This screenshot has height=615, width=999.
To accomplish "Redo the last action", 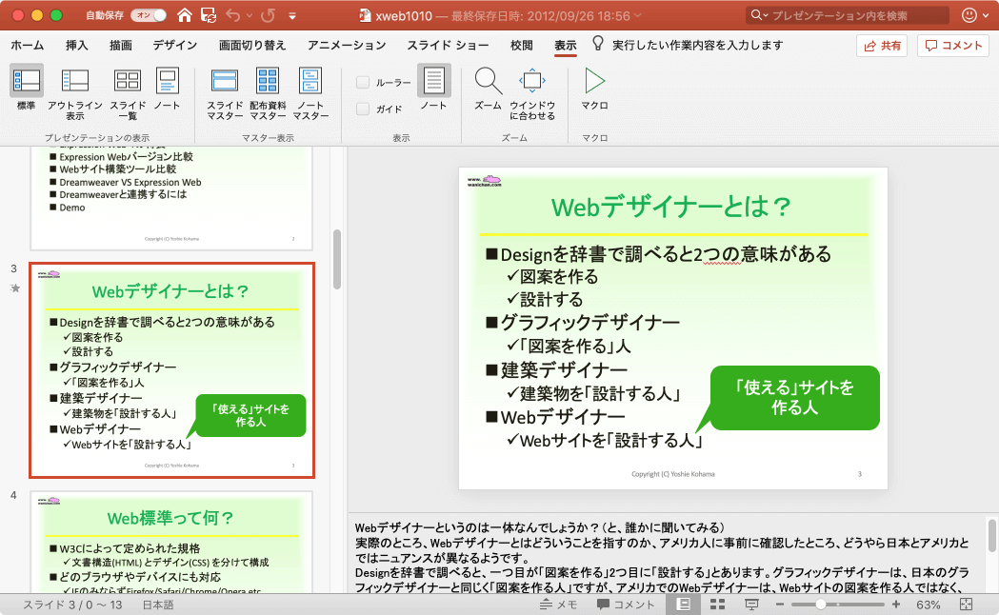I will (x=269, y=15).
